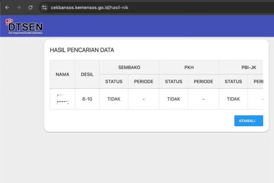Select the NAMA column header
This screenshot has width=274, height=183.
(62, 74)
